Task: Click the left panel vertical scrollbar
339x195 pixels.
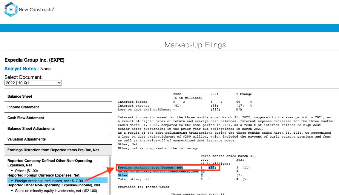Action: click(x=110, y=175)
